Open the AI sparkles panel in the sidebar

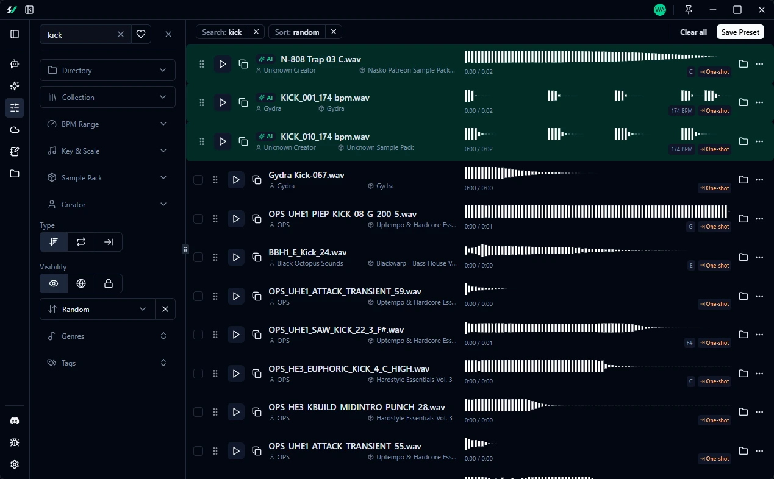(x=14, y=86)
